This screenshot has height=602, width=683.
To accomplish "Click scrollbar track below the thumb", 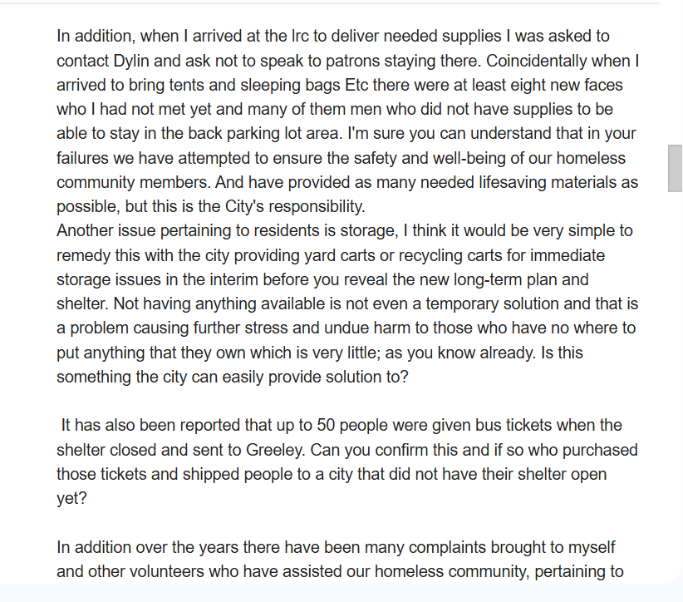I will click(675, 374).
